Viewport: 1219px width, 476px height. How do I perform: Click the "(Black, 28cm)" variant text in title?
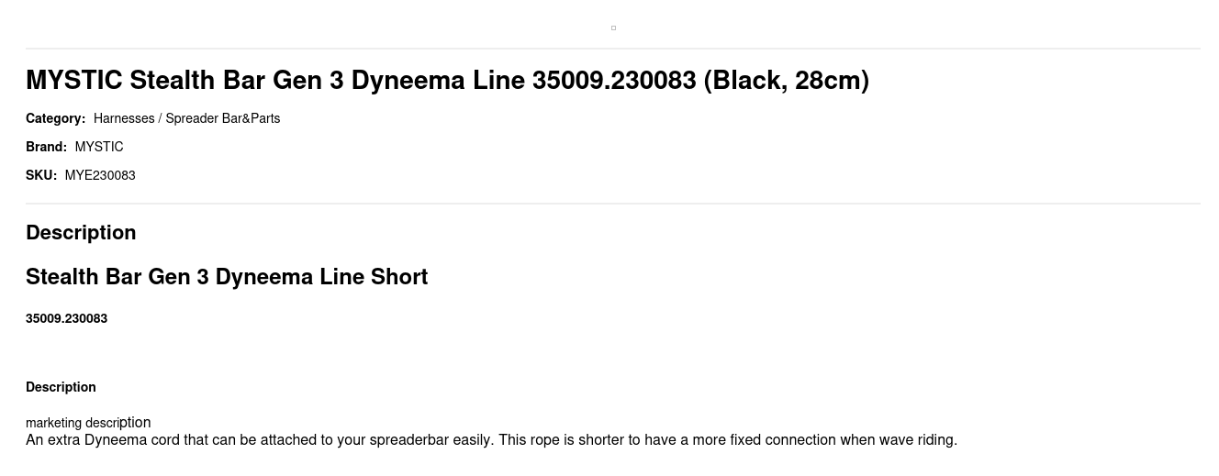pyautogui.click(x=786, y=81)
